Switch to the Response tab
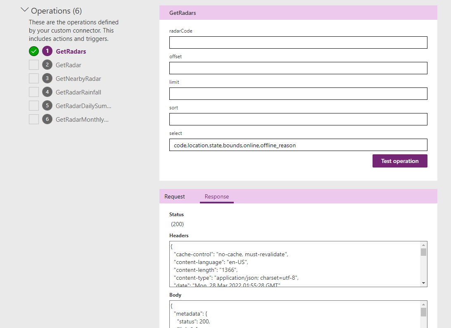 pyautogui.click(x=216, y=196)
